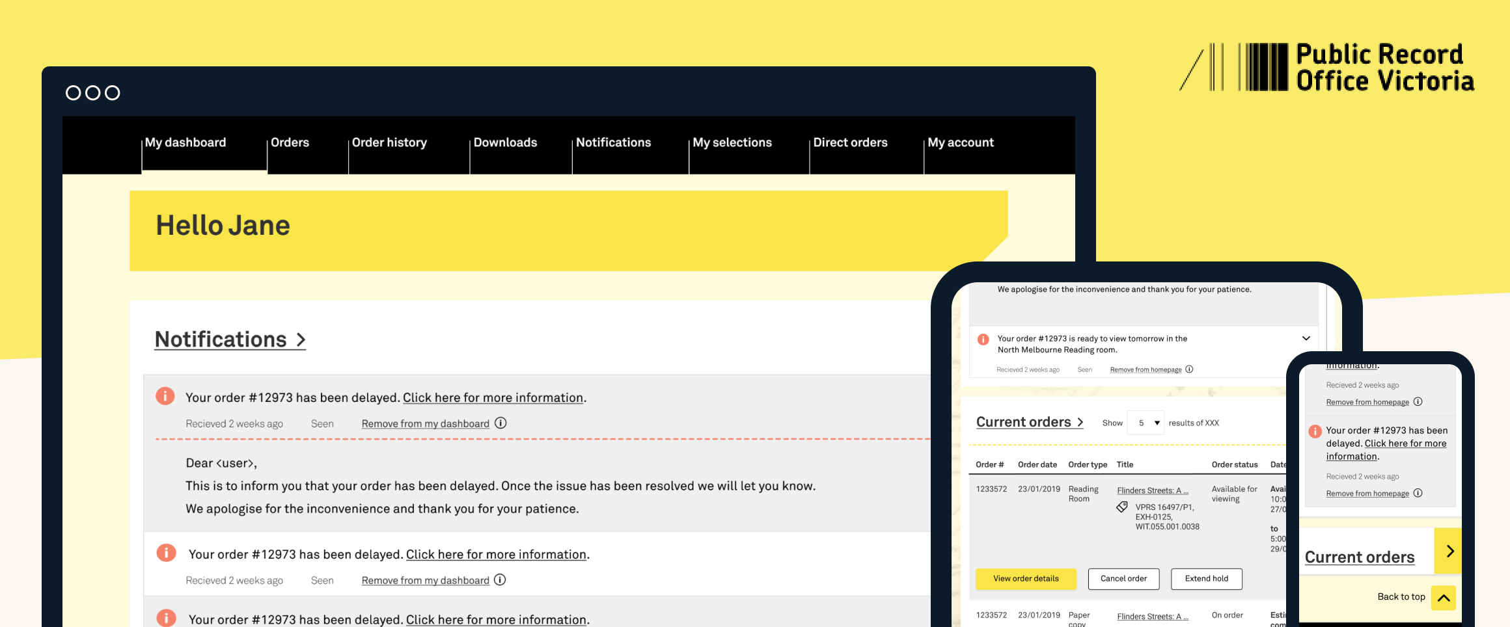Follow phone 'Click here for more information' link

[1386, 450]
